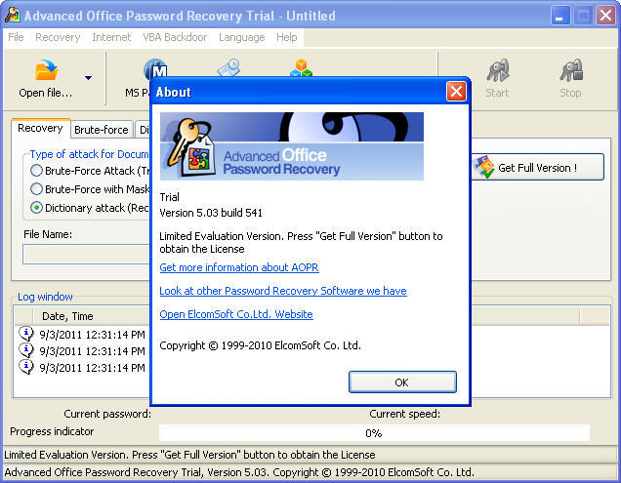Switch to the Recovery tab
Viewport: 621px width, 483px height.
40,128
